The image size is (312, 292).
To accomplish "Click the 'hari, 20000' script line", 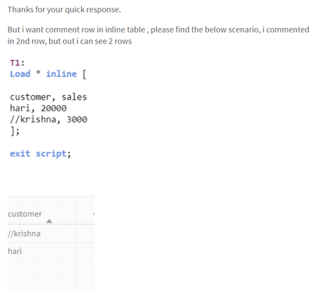I will (38, 108).
